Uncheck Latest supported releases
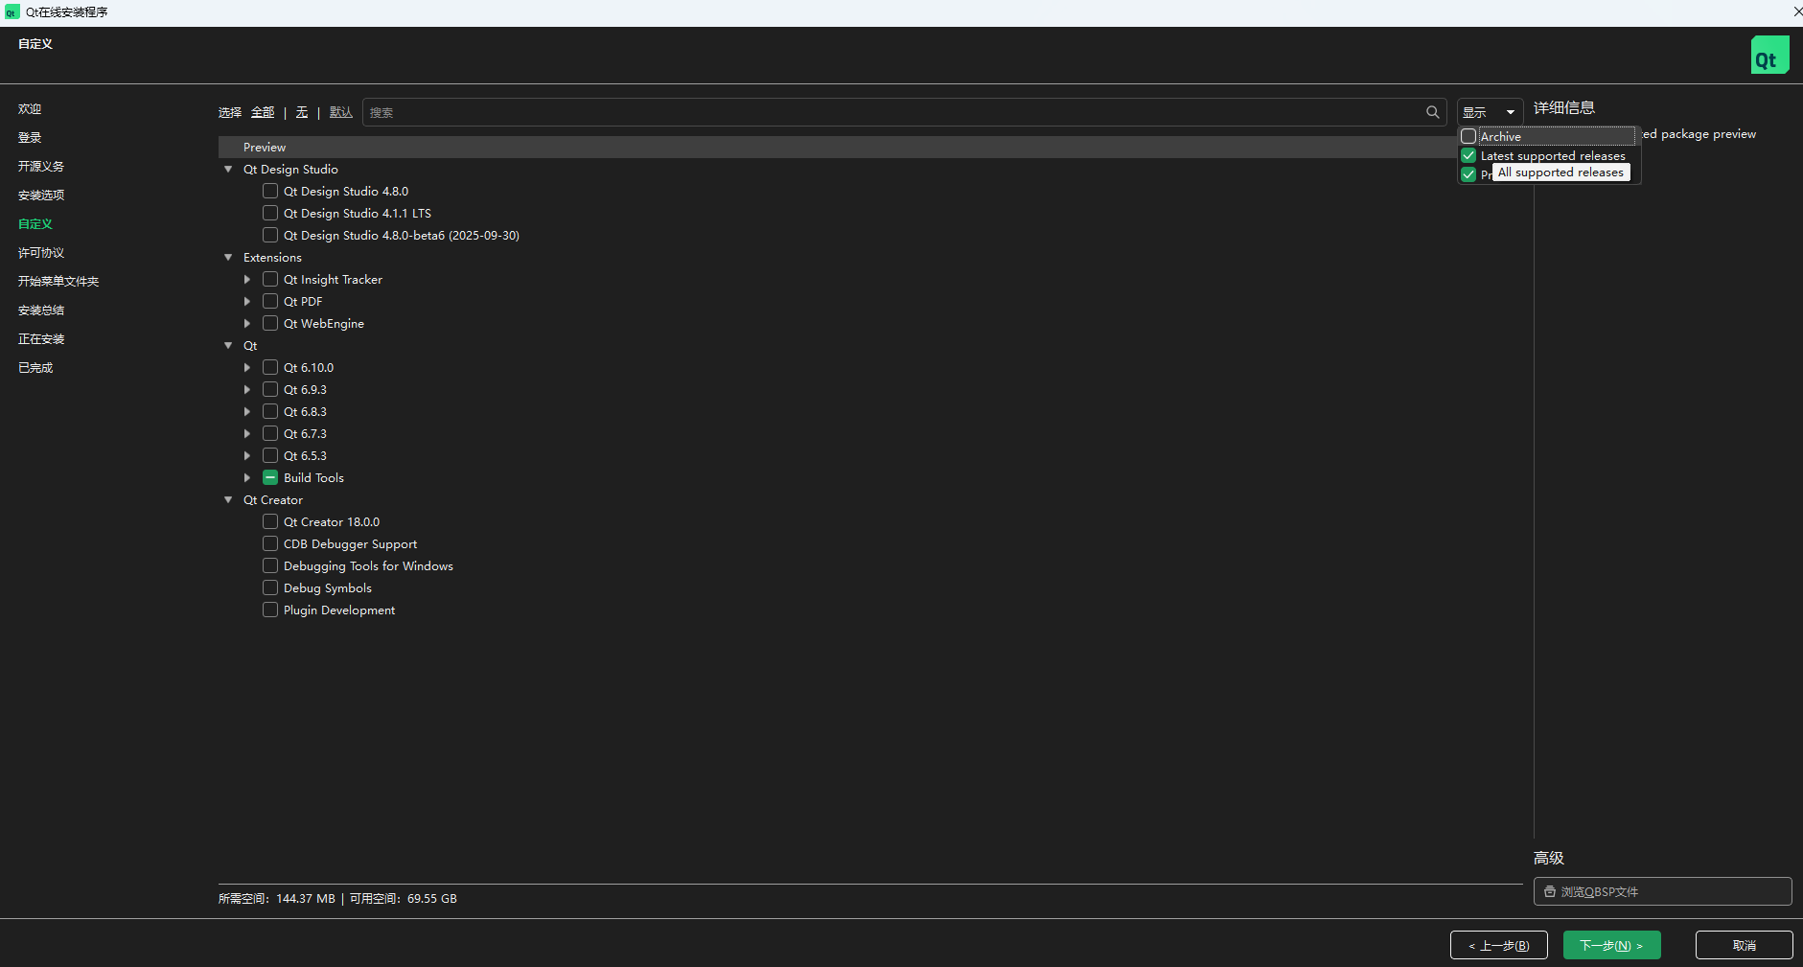This screenshot has height=967, width=1803. [1468, 155]
